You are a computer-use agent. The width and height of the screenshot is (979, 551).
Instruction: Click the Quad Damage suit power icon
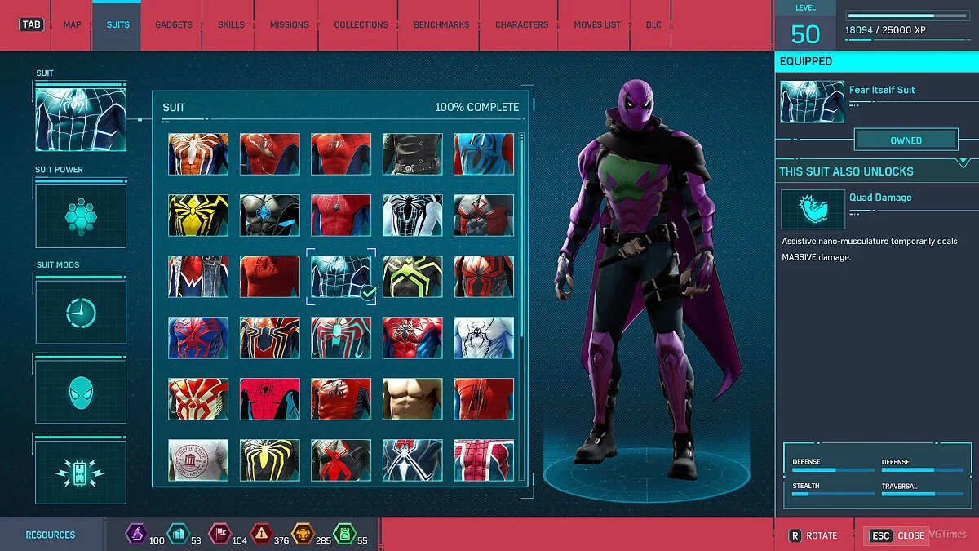(x=811, y=208)
